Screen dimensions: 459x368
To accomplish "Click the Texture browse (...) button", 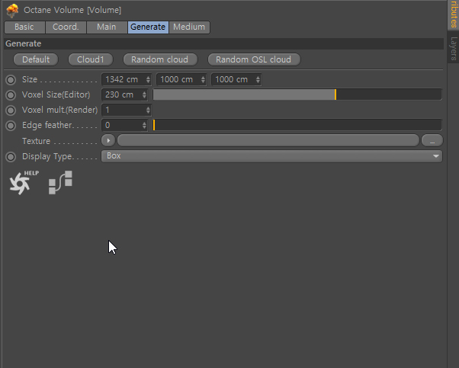I will click(x=432, y=141).
